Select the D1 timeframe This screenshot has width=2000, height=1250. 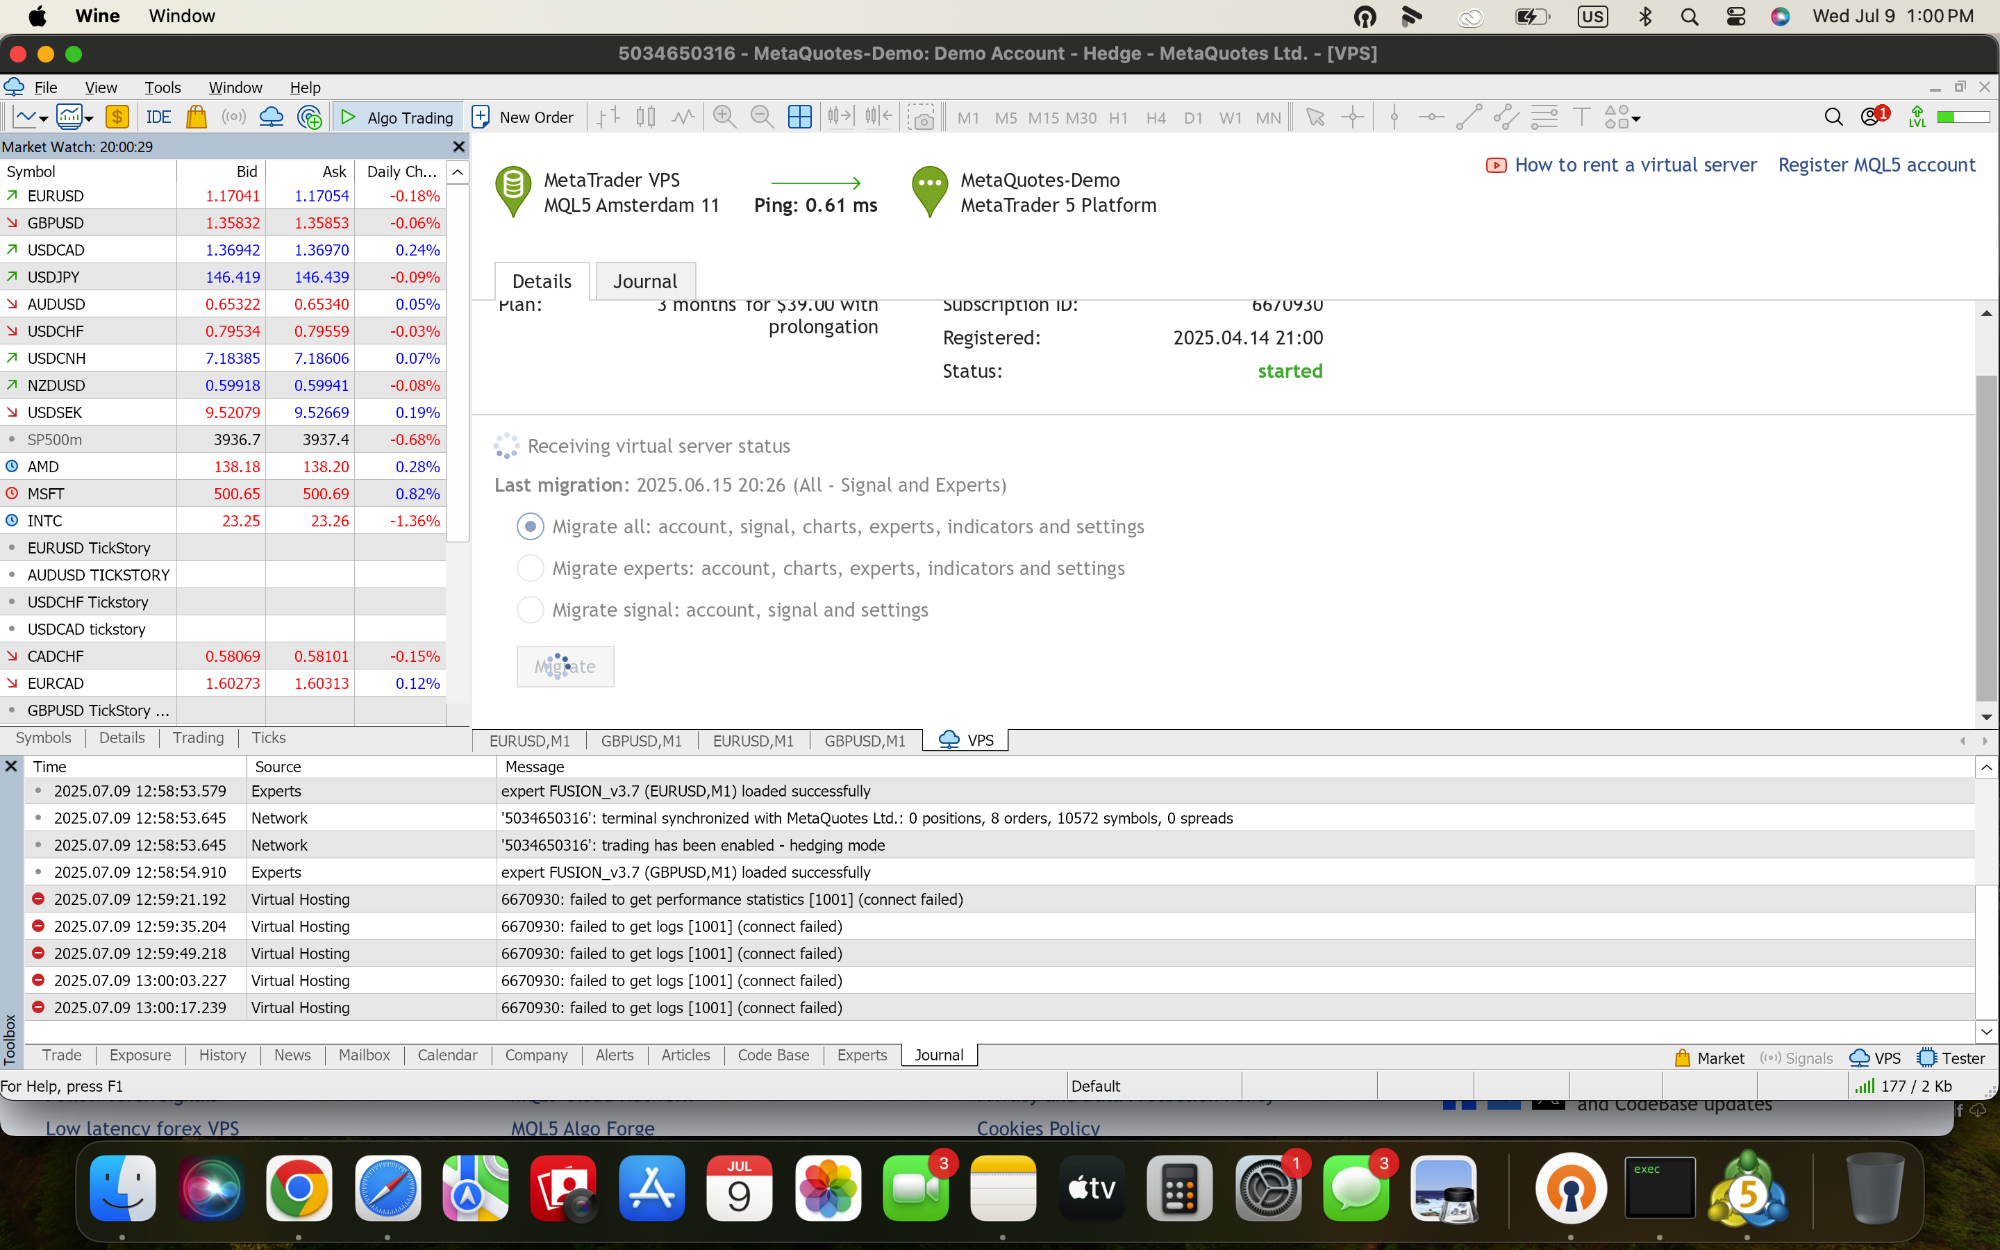[1192, 118]
